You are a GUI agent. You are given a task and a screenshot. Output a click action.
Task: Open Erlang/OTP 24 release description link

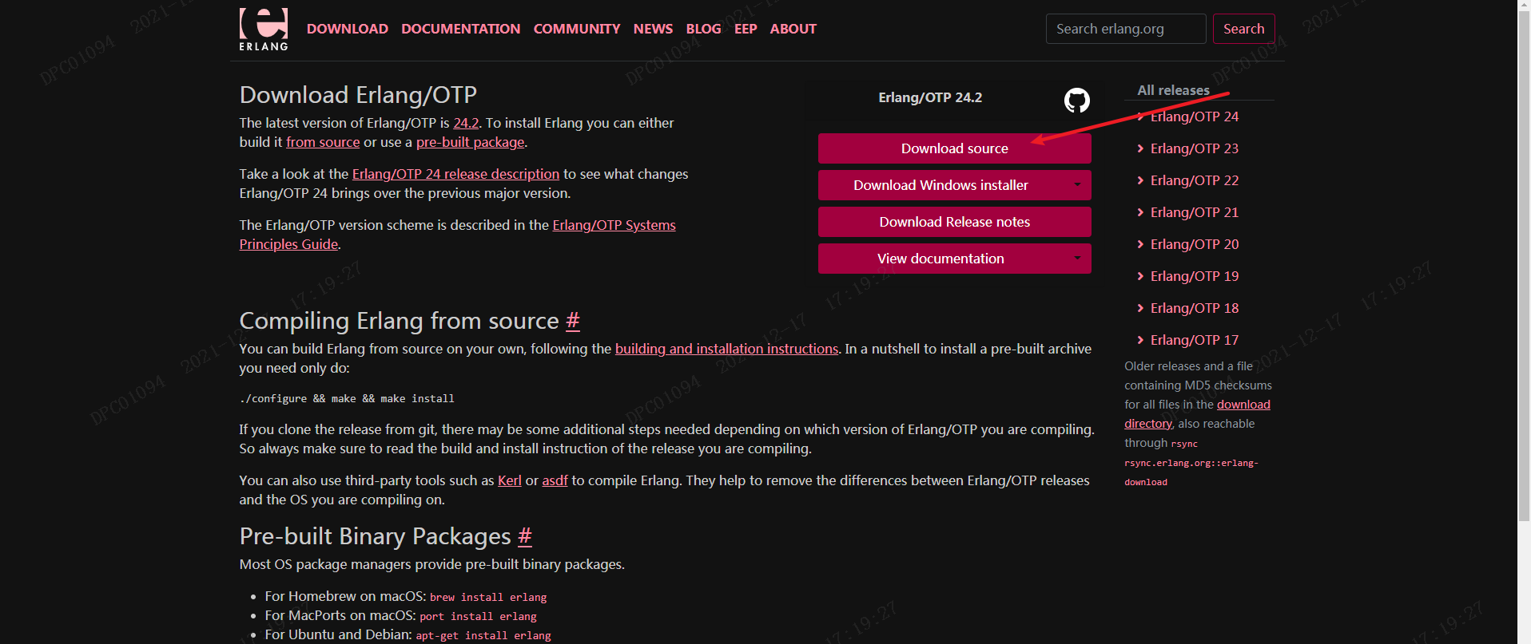tap(455, 174)
